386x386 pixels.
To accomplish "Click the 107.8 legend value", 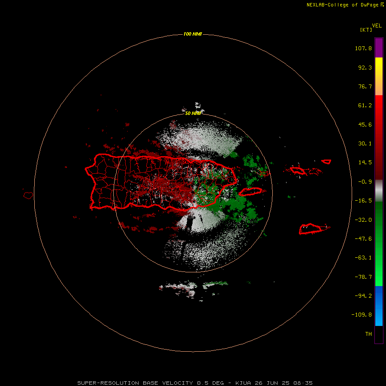I will click(x=363, y=48).
